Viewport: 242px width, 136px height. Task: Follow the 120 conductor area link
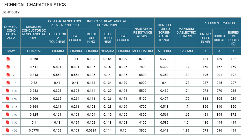click(x=14, y=91)
